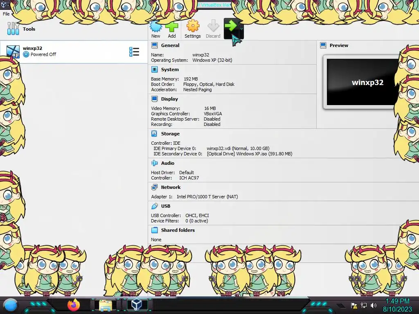This screenshot has width=419, height=314.
Task: Open Firefox from the taskbar
Action: (74, 305)
